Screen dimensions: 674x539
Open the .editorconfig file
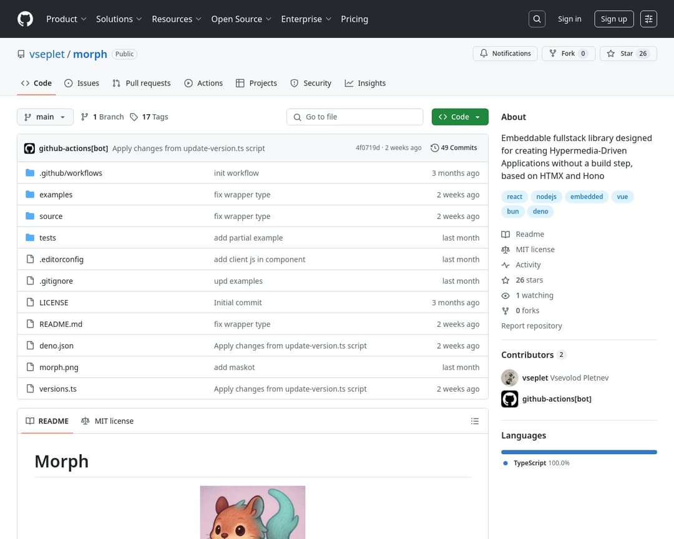pyautogui.click(x=61, y=259)
